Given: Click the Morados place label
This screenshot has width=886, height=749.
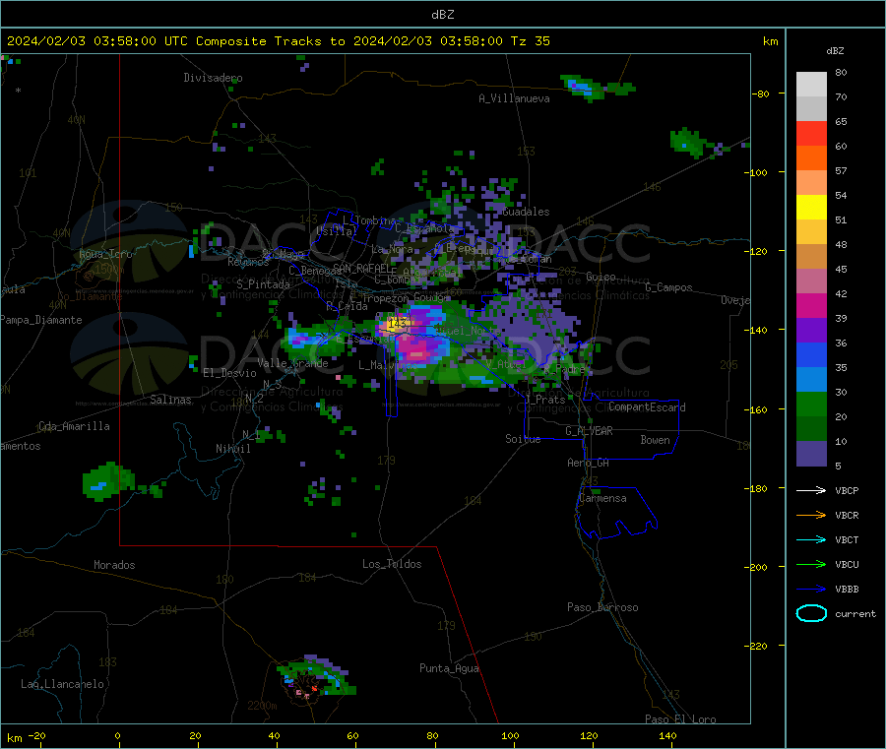Looking at the screenshot, I should click(114, 565).
